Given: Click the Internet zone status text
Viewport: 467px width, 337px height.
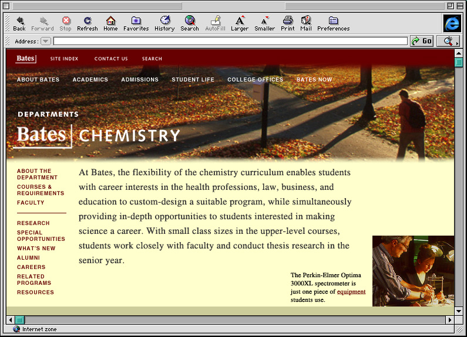Looking at the screenshot, I should click(x=39, y=329).
